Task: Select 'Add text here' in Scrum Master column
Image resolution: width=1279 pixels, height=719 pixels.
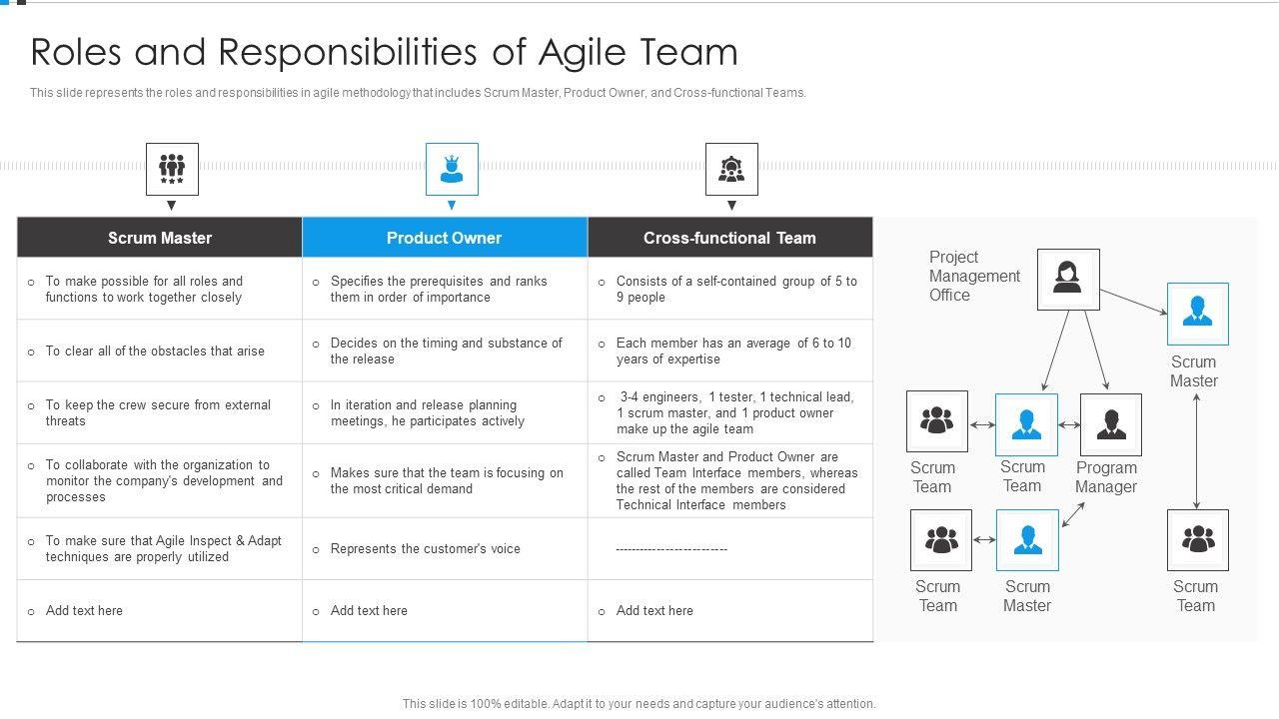Action: point(84,611)
